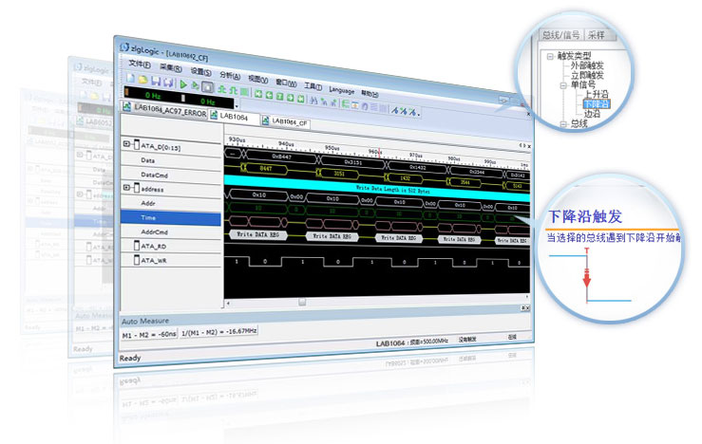Select the ATA_WR signal row
The width and height of the screenshot is (702, 444).
(172, 260)
